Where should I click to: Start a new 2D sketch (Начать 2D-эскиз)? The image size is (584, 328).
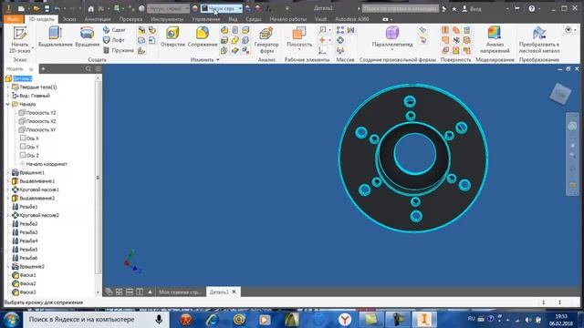pos(20,39)
